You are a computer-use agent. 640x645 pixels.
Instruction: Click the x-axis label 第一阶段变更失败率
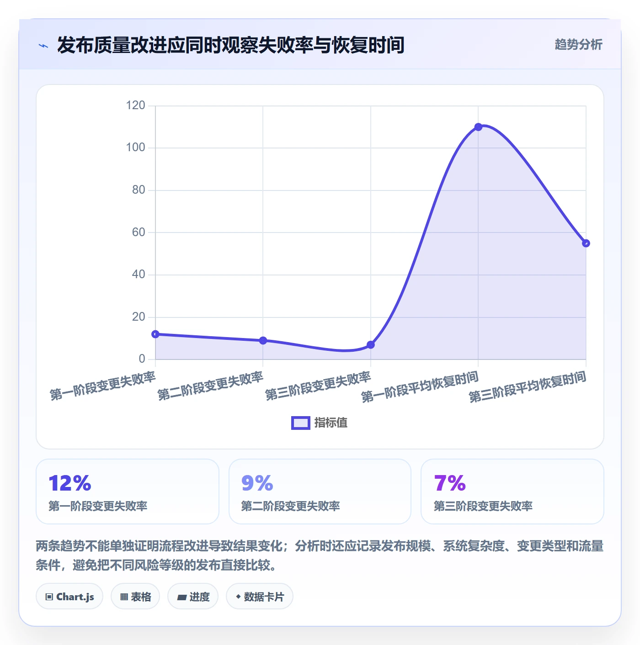tap(103, 386)
